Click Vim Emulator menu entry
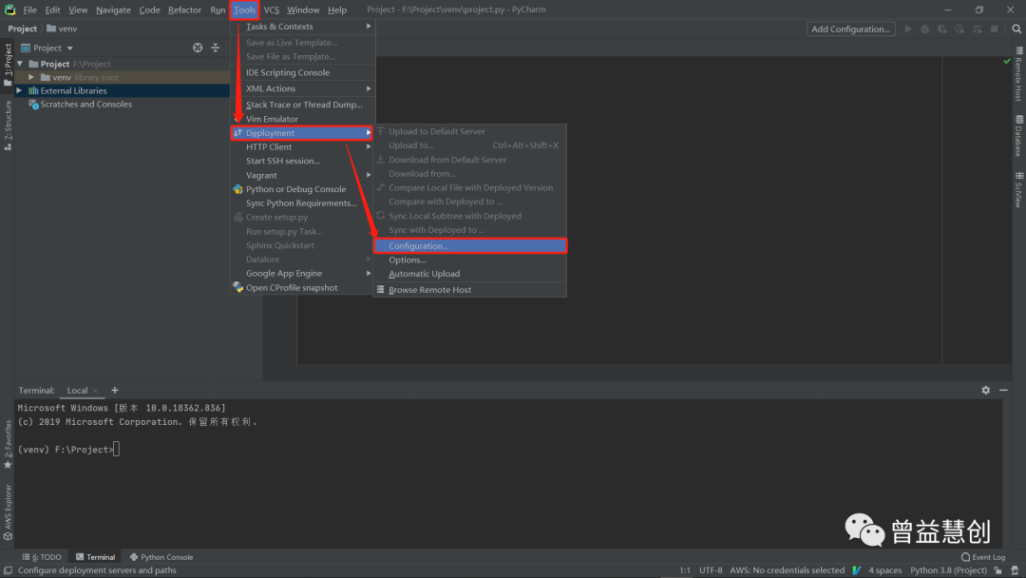Image resolution: width=1026 pixels, height=578 pixels. click(x=303, y=119)
